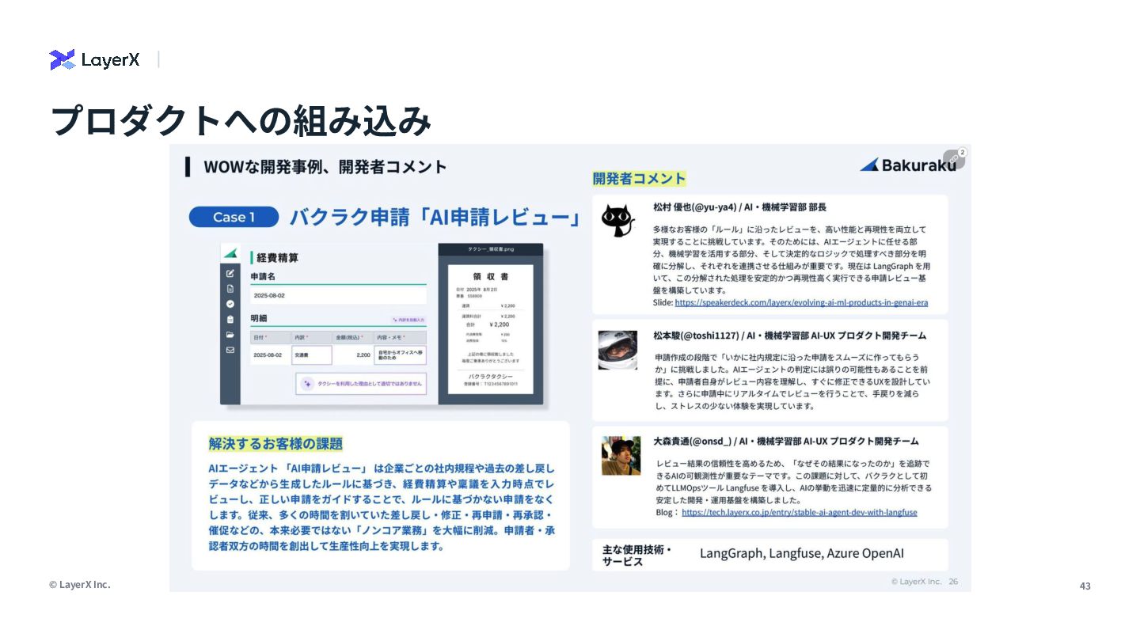Click the helmet avatar of 松本駿
Viewport: 1140px width, 641px height.
pyautogui.click(x=617, y=350)
